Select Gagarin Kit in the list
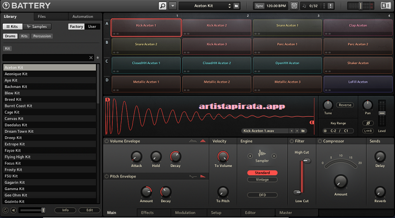Image resolution: width=395 pixels, height=218 pixels. 50,183
